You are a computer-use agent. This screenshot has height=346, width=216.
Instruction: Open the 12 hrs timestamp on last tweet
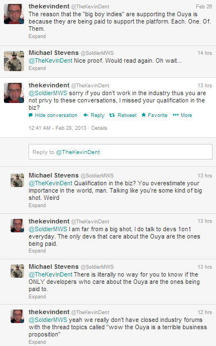pyautogui.click(x=205, y=312)
